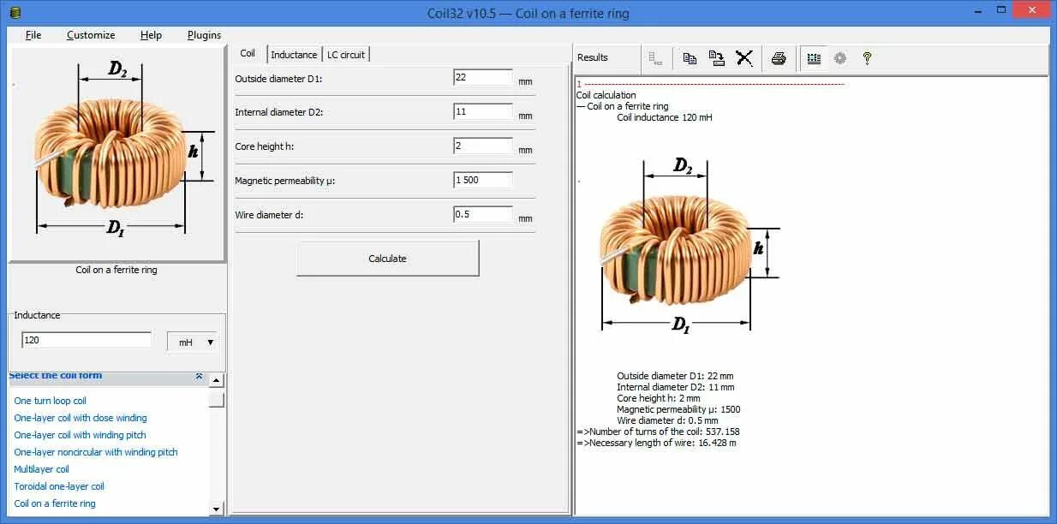This screenshot has width=1057, height=524.
Task: Click the grayed calculator icon next to Results
Action: click(656, 58)
